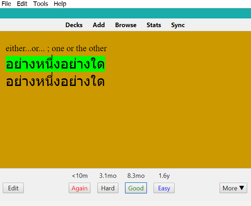Viewport: 251px width, 206px height.
Task: Click Add to create a card
Action: tap(99, 25)
